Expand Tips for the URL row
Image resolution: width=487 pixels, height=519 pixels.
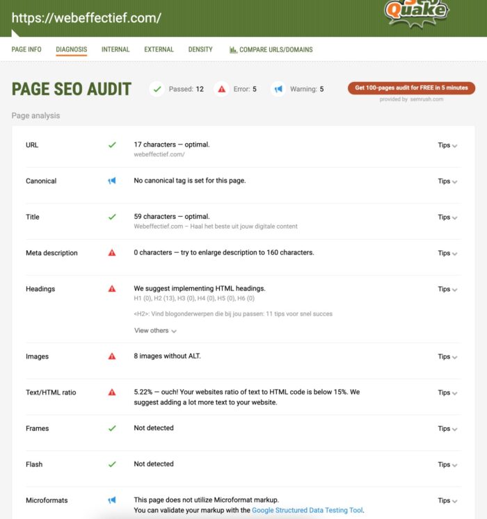[447, 145]
